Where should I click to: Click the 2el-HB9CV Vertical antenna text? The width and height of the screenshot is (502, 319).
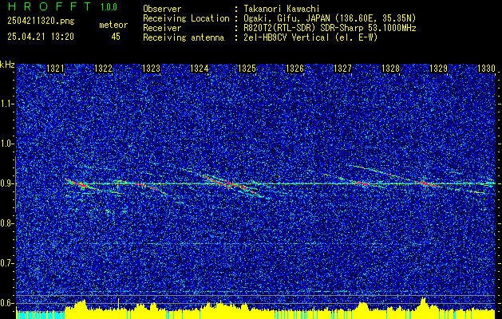(x=310, y=37)
